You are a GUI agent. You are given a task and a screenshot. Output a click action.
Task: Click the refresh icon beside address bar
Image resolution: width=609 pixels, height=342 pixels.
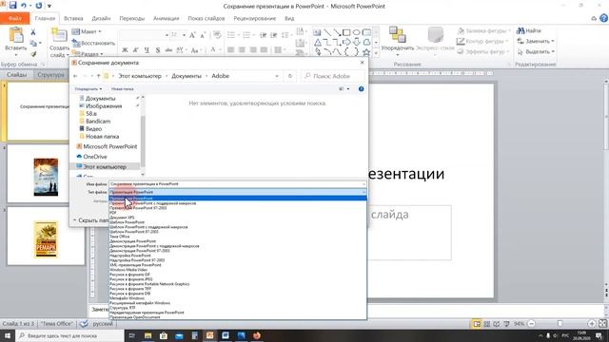289,76
